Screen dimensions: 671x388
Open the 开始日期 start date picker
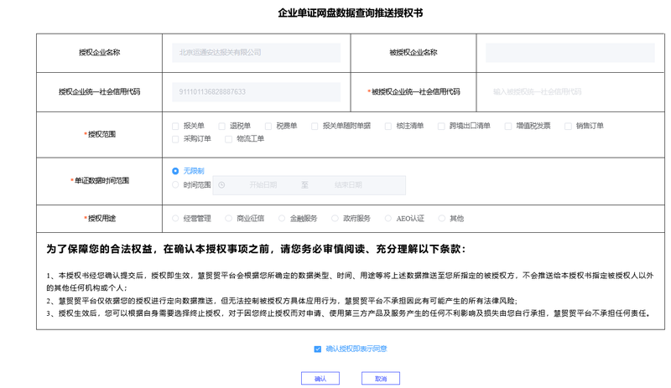point(263,185)
